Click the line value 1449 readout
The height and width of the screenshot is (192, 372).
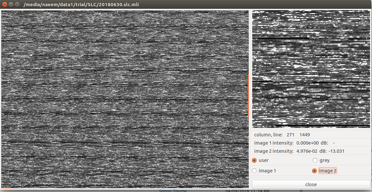[304, 135]
